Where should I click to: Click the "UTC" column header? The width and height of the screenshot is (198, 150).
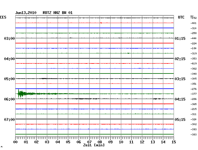tap(181, 17)
